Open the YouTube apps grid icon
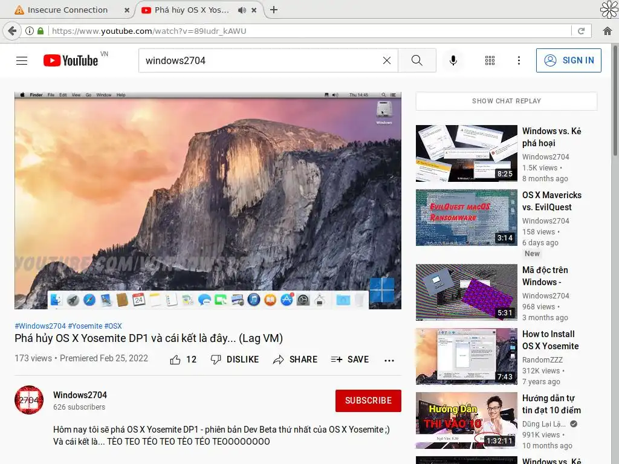The width and height of the screenshot is (619, 464). pyautogui.click(x=490, y=60)
